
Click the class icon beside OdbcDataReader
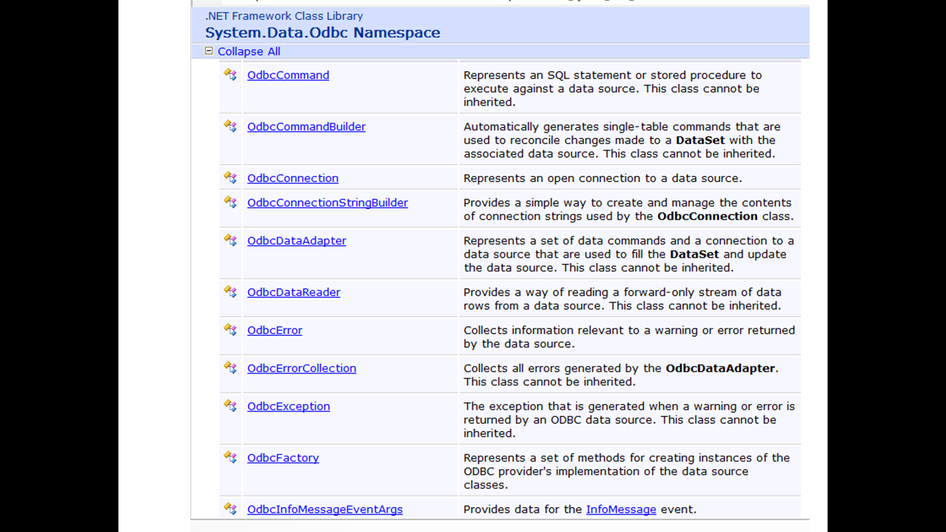231,292
